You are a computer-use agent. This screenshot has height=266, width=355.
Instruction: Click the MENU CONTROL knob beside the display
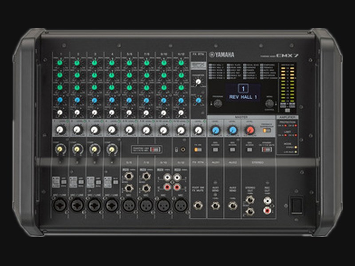(x=269, y=103)
